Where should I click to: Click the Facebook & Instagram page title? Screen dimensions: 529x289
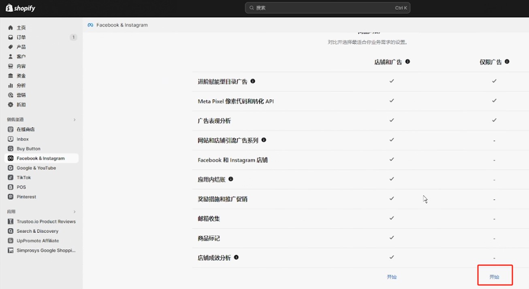point(122,25)
